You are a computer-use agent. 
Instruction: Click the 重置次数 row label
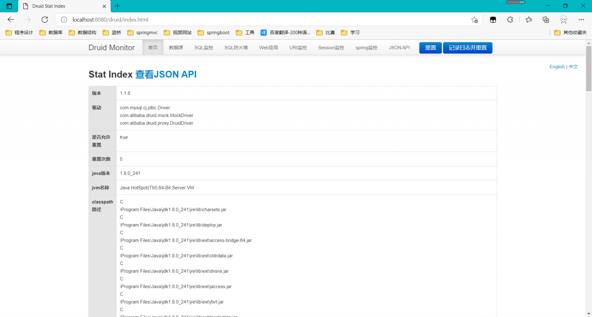tap(101, 159)
